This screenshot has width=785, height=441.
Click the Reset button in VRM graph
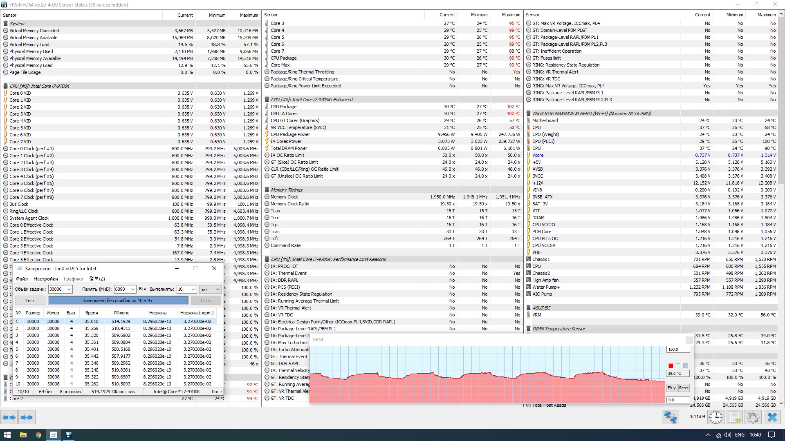684,388
